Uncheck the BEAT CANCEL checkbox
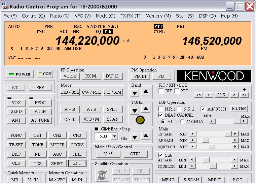Viewport: 256px width, 184px height. (161, 115)
